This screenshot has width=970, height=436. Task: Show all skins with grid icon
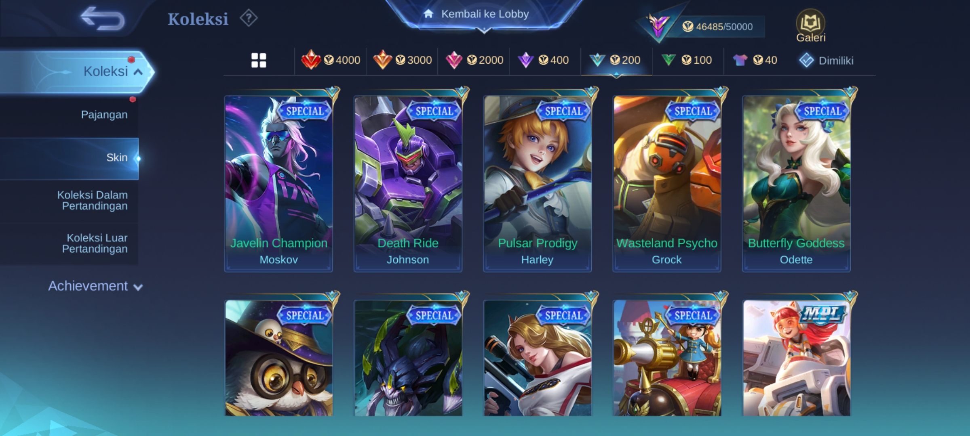[259, 61]
